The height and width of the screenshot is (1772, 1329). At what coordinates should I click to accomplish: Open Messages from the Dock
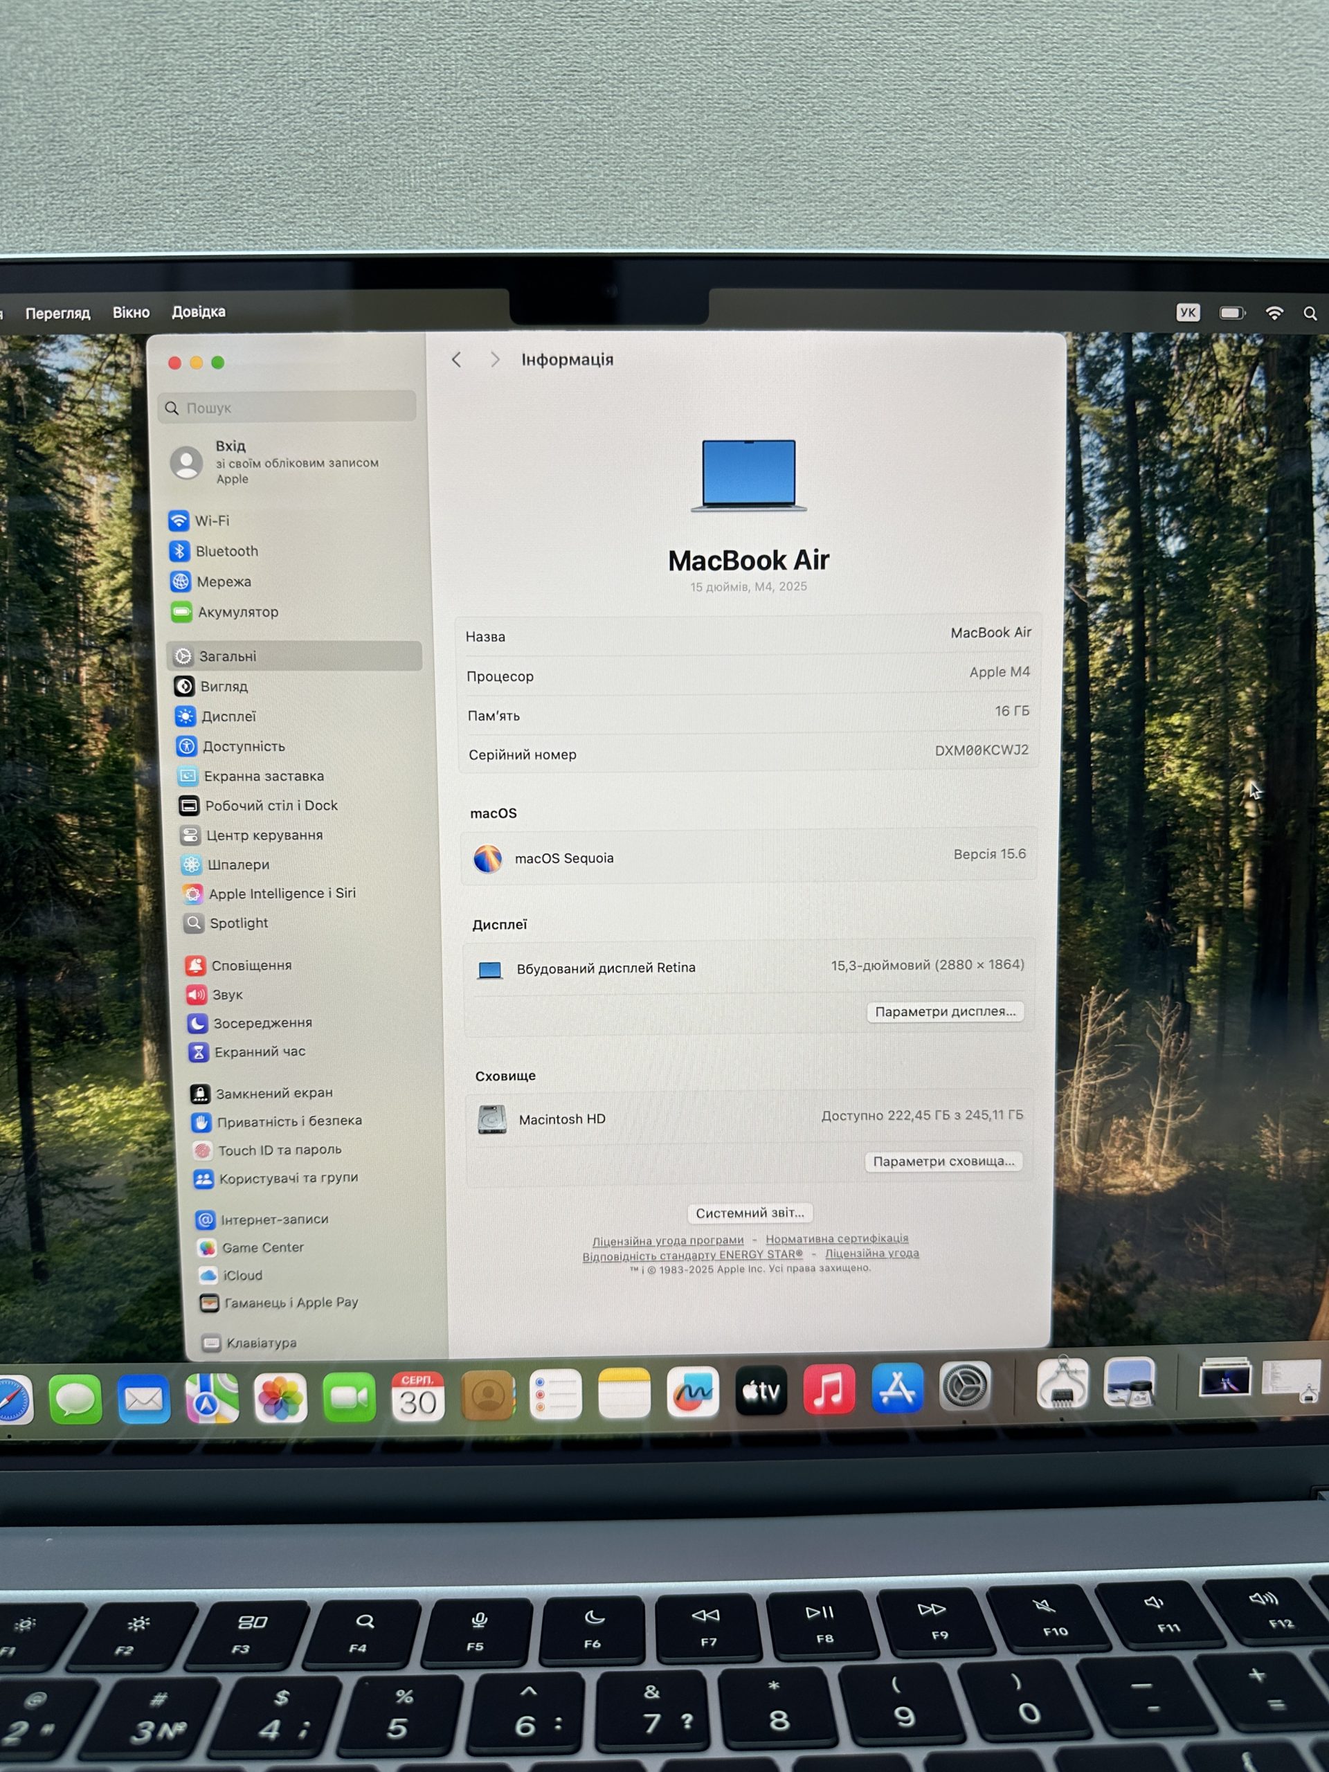tap(75, 1400)
